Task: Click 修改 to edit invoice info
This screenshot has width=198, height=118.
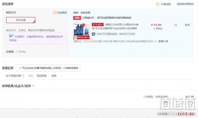Action: click(x=54, y=76)
